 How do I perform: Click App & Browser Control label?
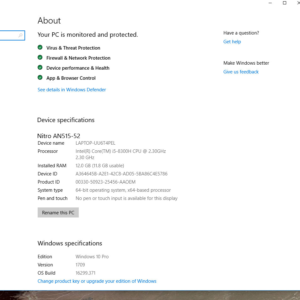[71, 78]
